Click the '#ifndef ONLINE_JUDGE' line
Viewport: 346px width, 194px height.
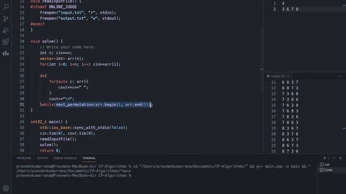[54, 7]
